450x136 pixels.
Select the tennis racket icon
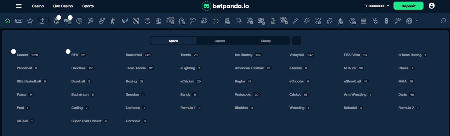(91, 21)
